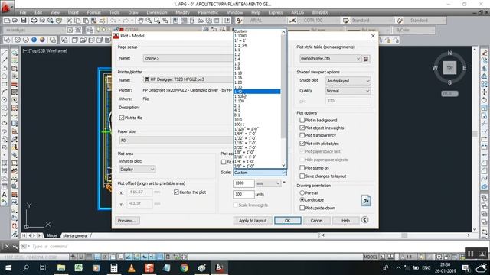
Task: Click the 1000 mm scale input field
Action: click(243, 183)
